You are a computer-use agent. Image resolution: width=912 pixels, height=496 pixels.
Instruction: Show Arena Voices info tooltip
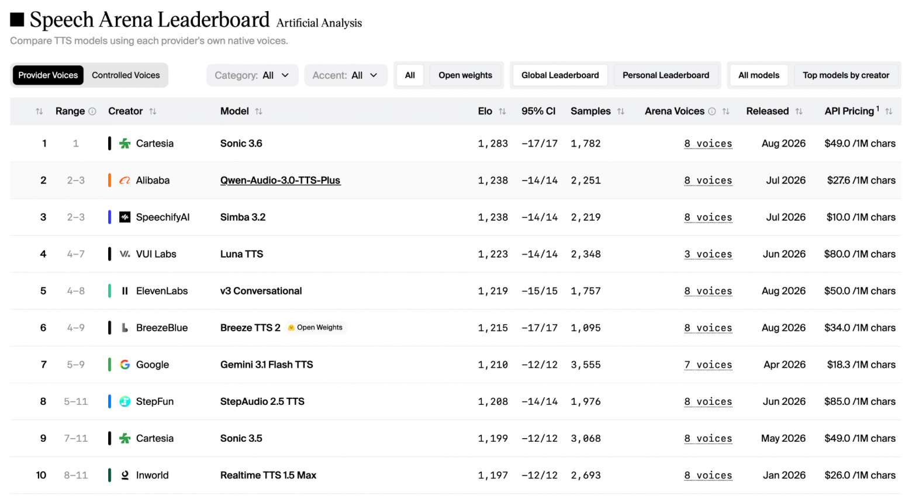click(712, 112)
